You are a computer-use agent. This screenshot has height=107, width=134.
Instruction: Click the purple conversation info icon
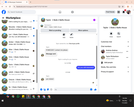coord(94,20)
